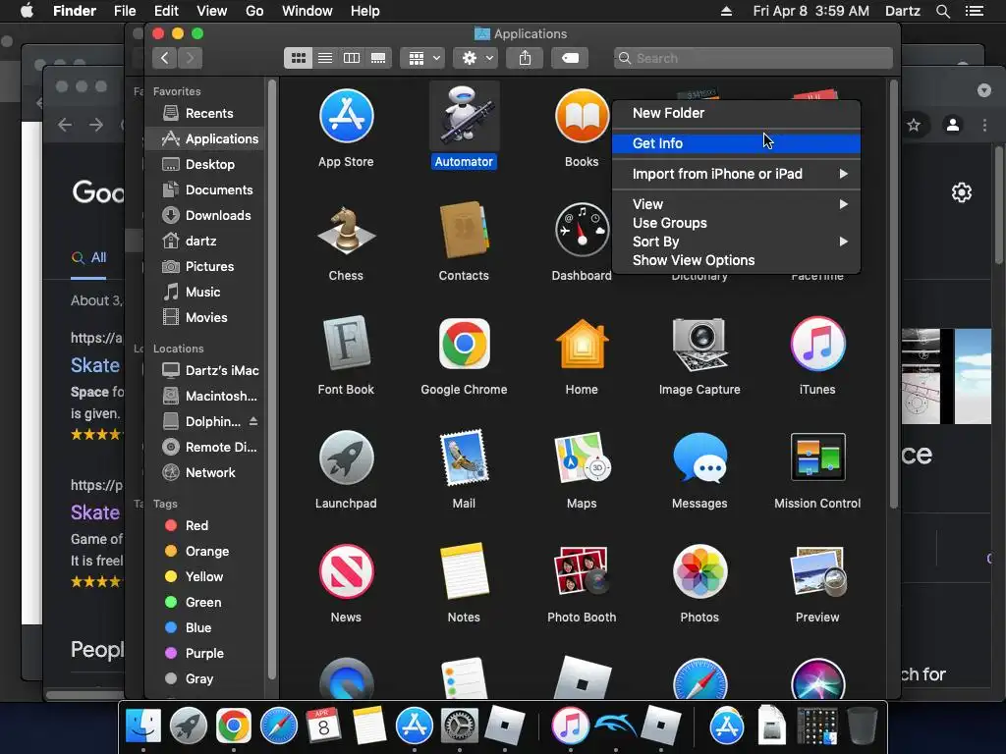Eject the Dolphin volume in sidebar
This screenshot has height=754, width=1006.
pos(253,421)
